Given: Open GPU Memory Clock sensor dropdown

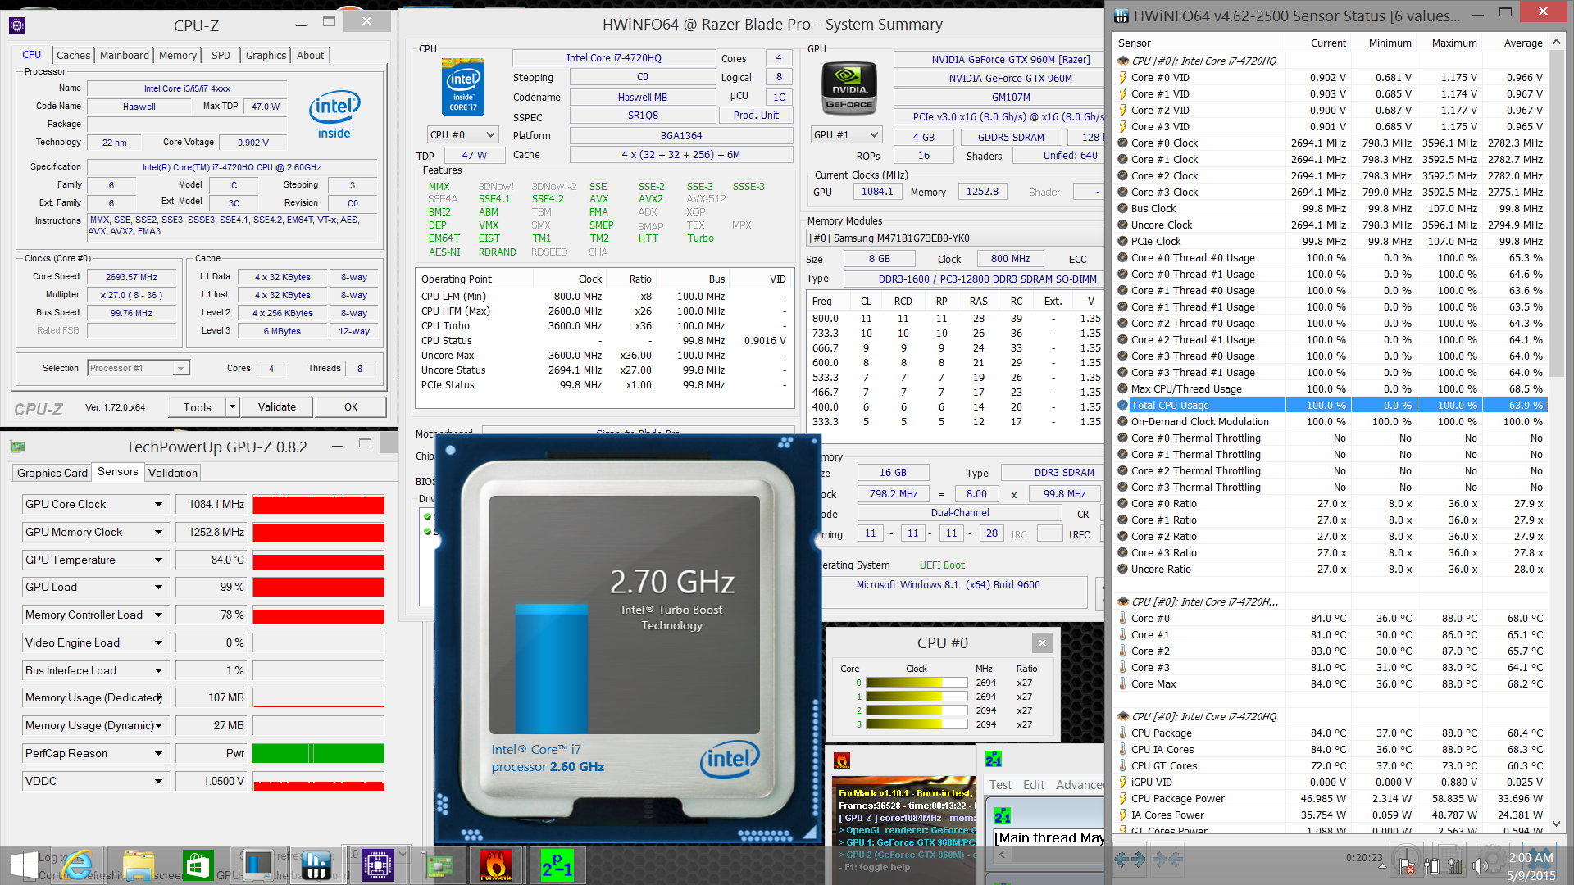Looking at the screenshot, I should [158, 533].
